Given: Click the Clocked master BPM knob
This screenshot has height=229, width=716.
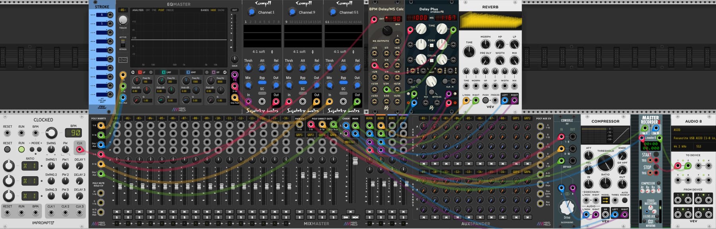Looking at the screenshot, I should (51, 133).
